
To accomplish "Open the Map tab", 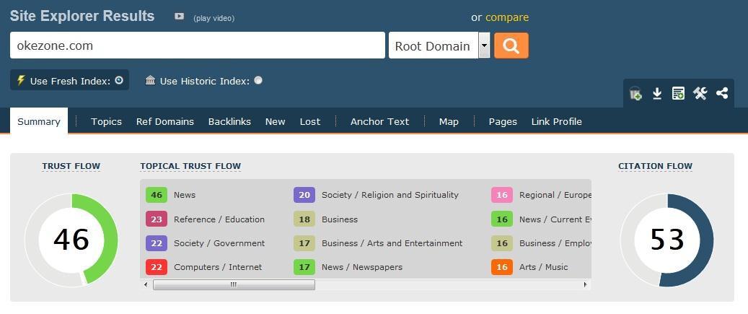I will 449,122.
